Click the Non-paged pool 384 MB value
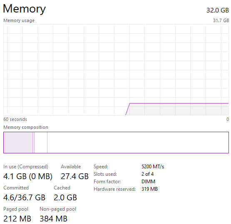231x224 pixels. coord(53,219)
